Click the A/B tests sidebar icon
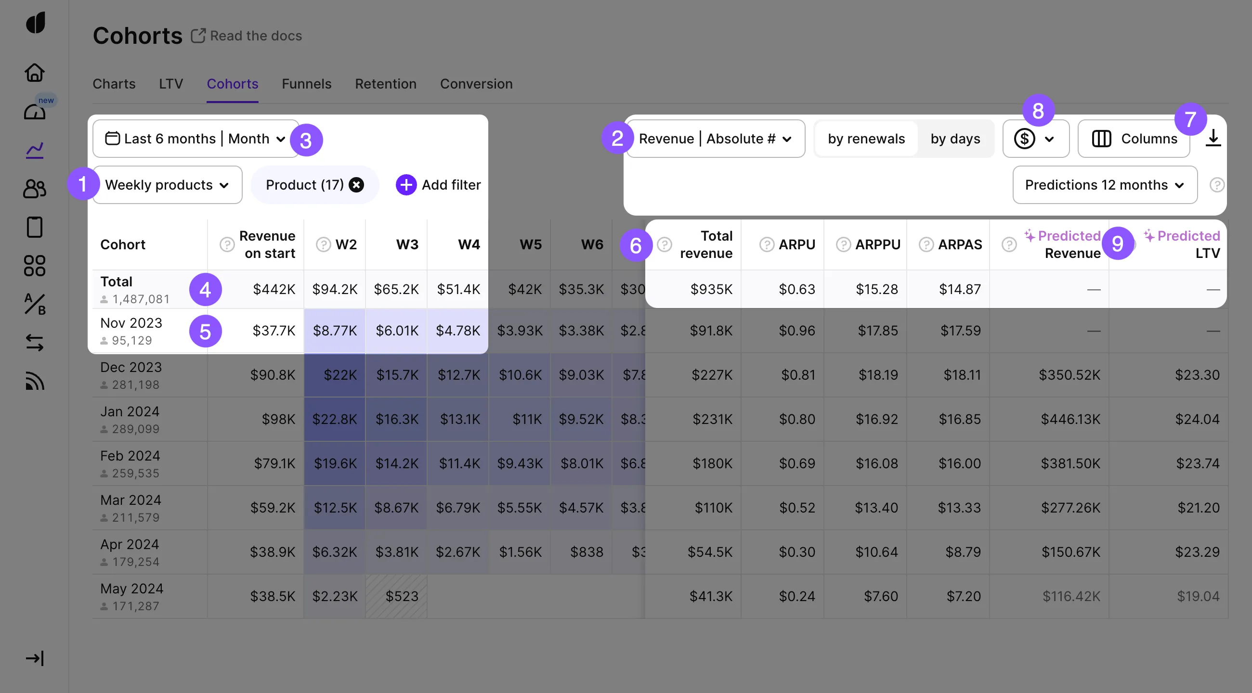Screen dimensions: 1252x693 35,305
